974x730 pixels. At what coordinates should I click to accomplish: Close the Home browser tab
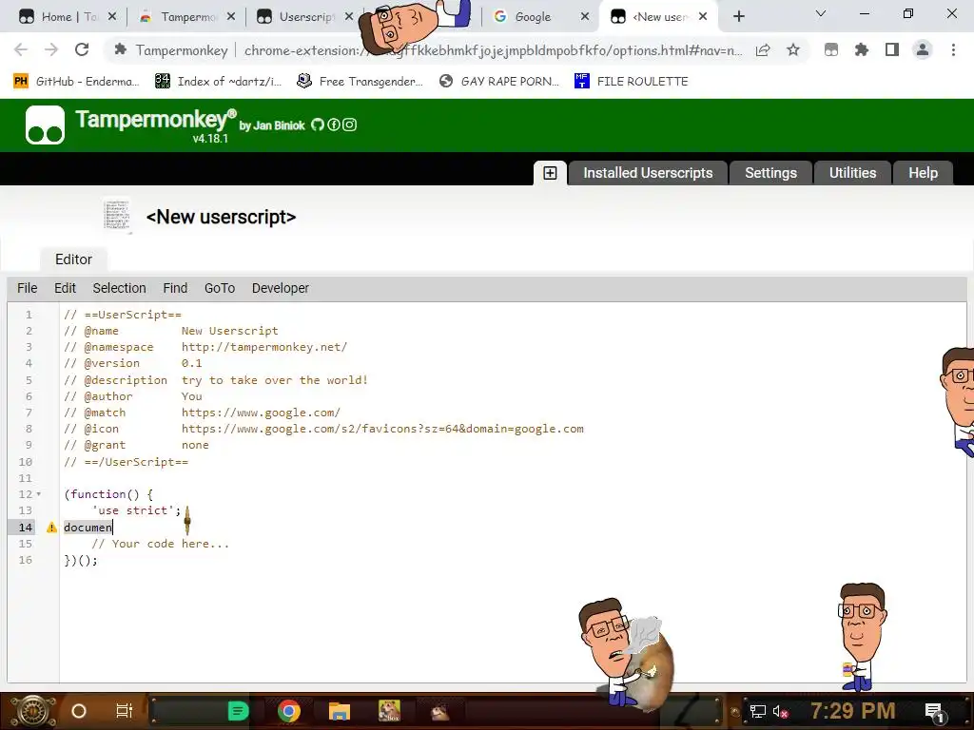click(112, 17)
